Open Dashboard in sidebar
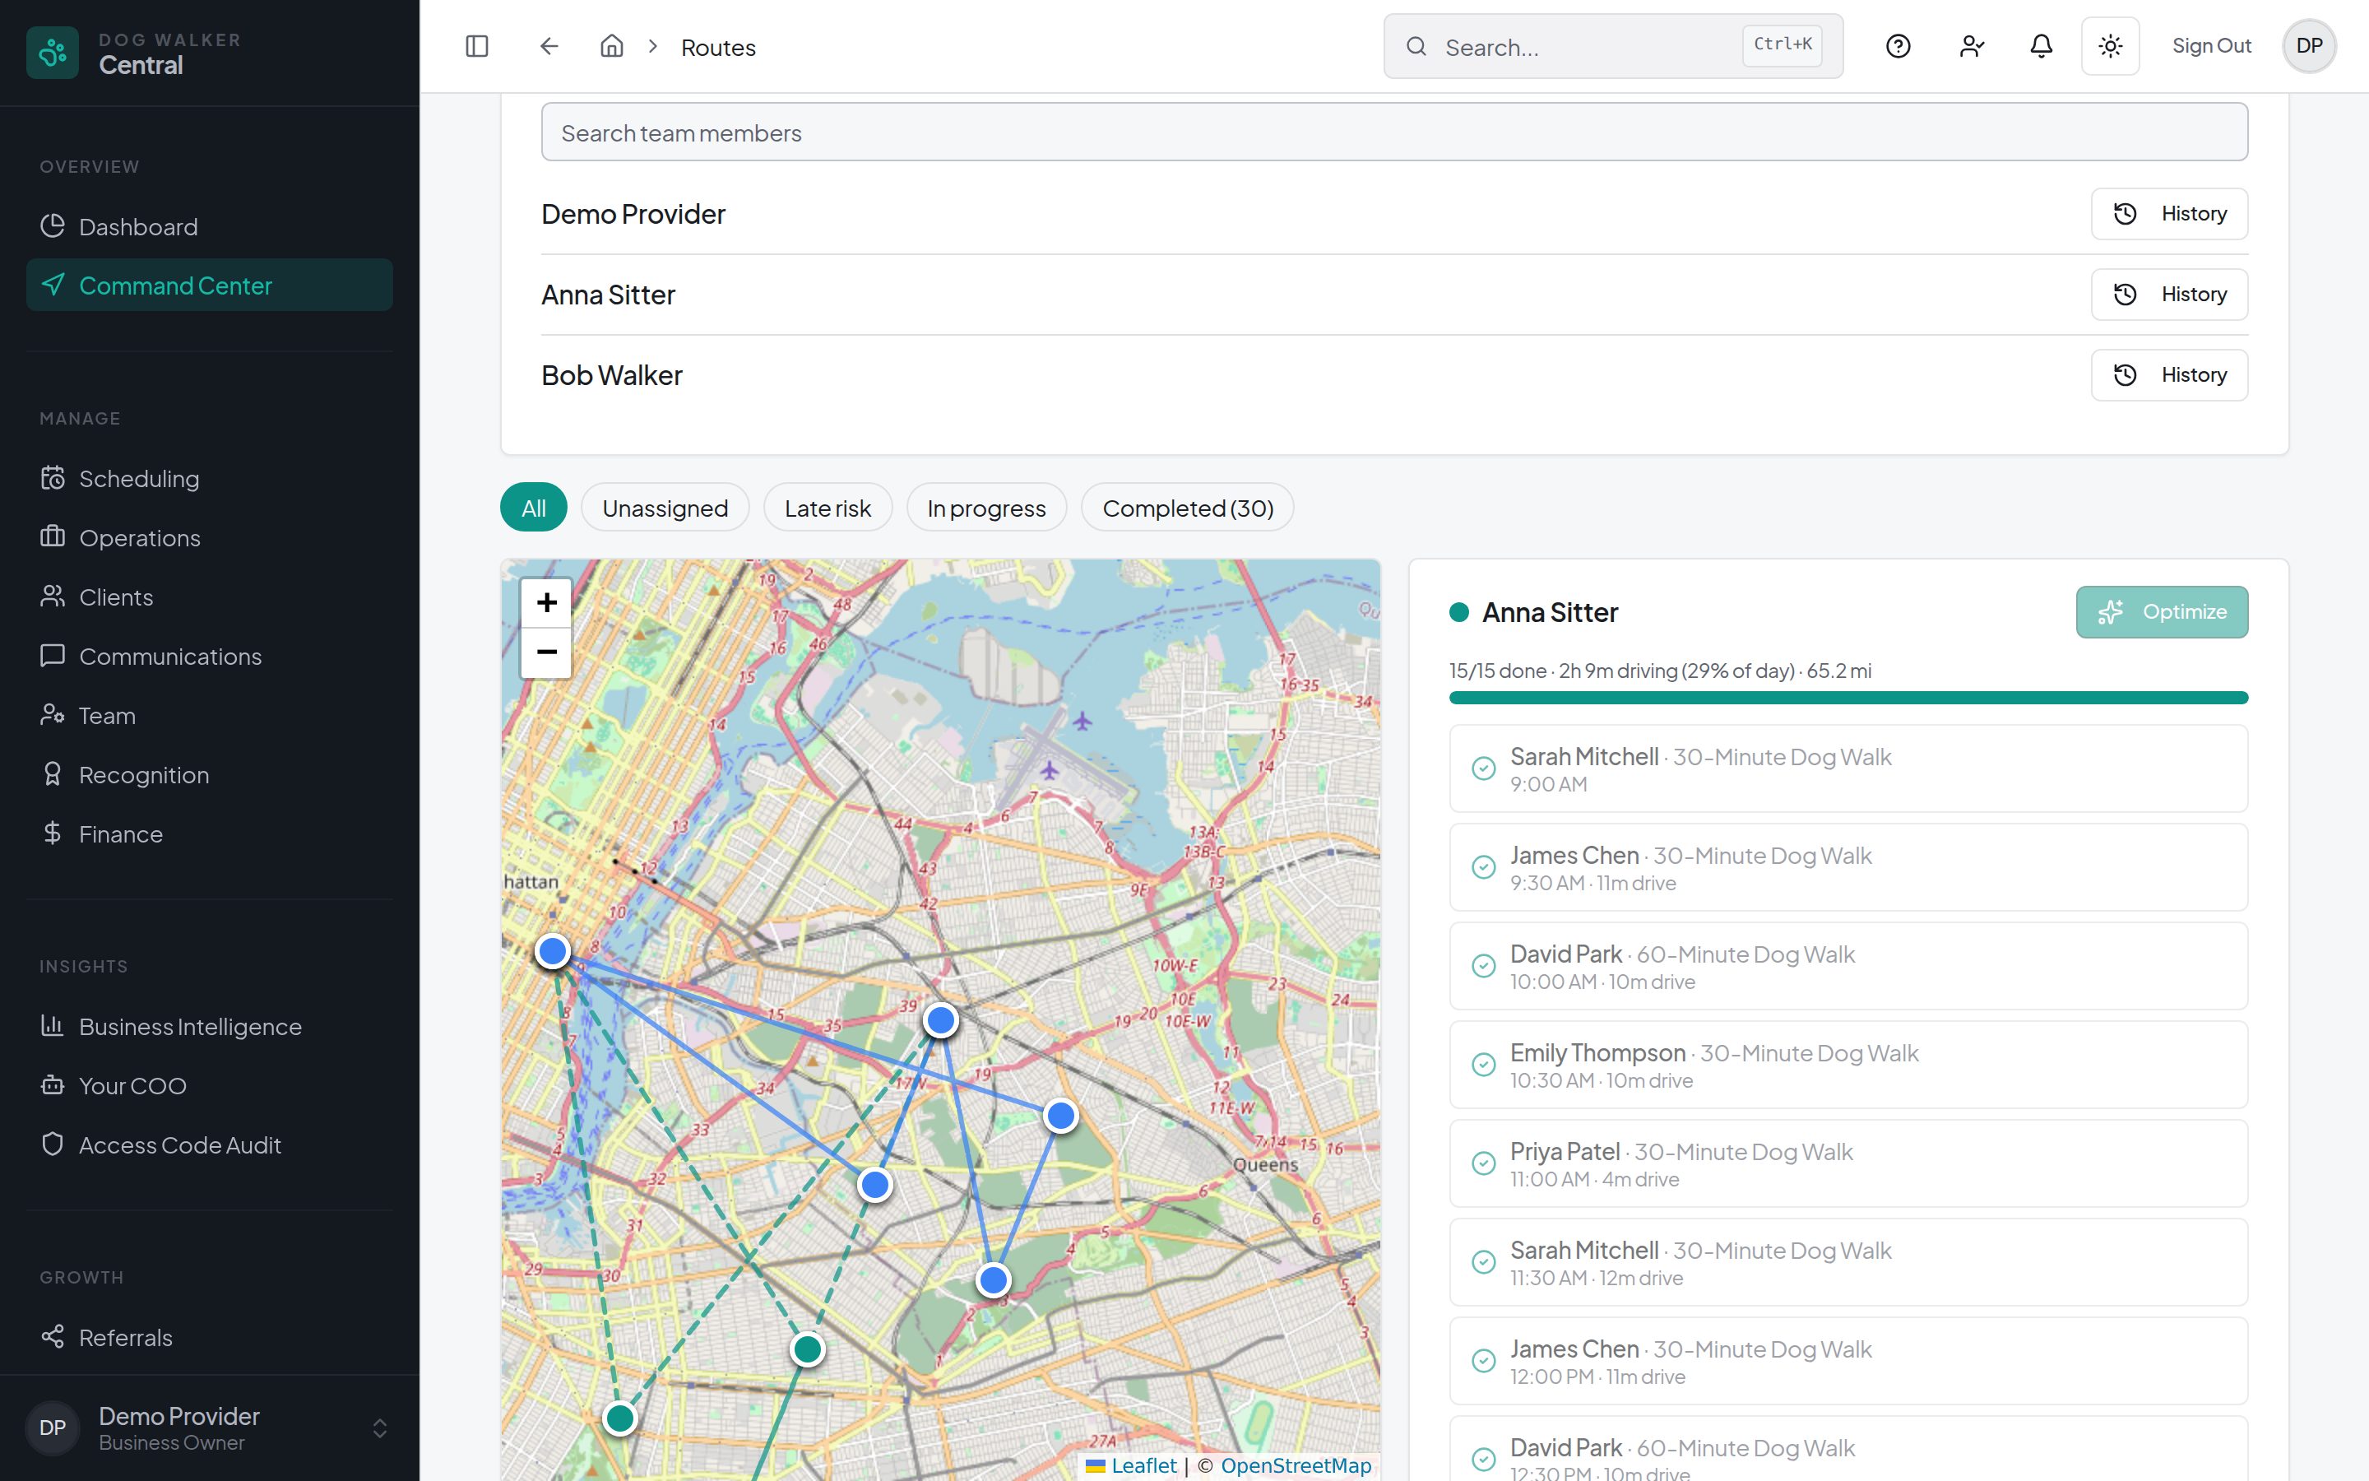The width and height of the screenshot is (2369, 1481). coord(210,226)
